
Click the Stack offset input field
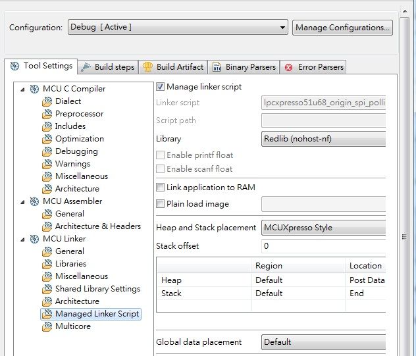click(323, 246)
